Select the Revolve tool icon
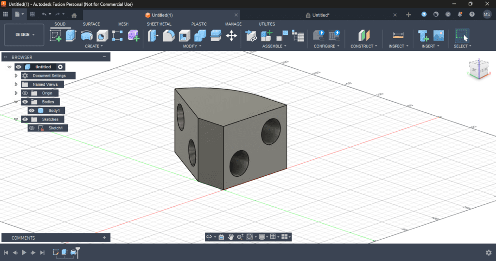This screenshot has height=261, width=496. tap(87, 35)
